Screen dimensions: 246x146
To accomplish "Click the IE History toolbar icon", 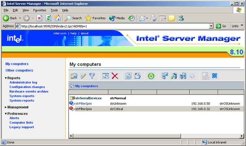I will coord(131,18).
